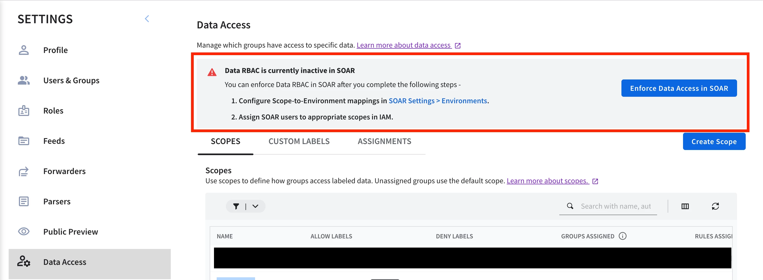Click the Roles badge icon

(x=24, y=111)
